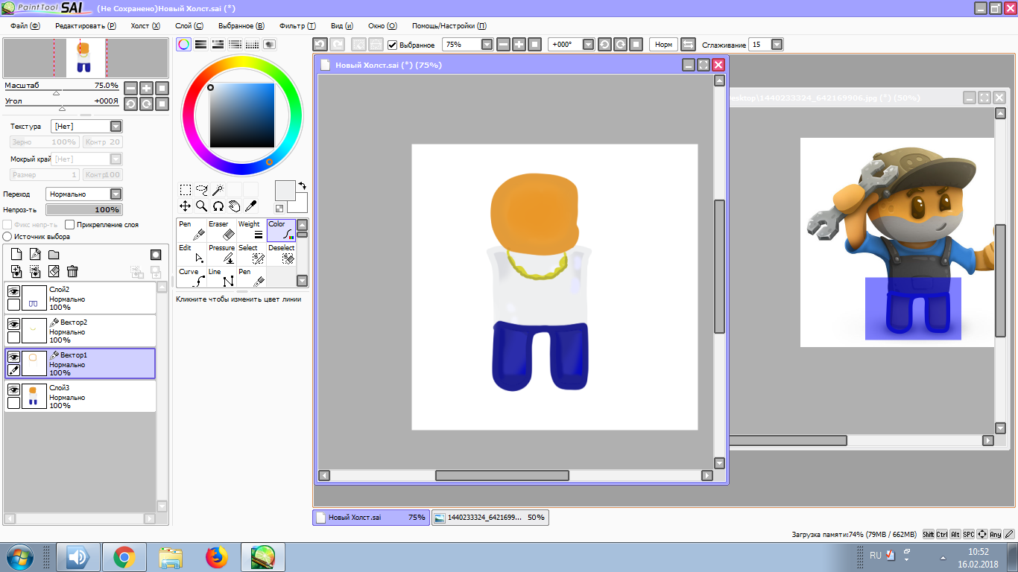1018x572 pixels.
Task: Hide layer Вектор1 with eye icon
Action: pos(13,357)
